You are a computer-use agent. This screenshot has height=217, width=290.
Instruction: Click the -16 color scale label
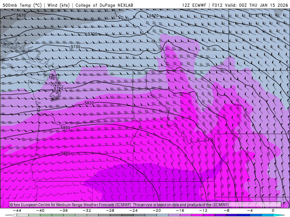coord(180,210)
